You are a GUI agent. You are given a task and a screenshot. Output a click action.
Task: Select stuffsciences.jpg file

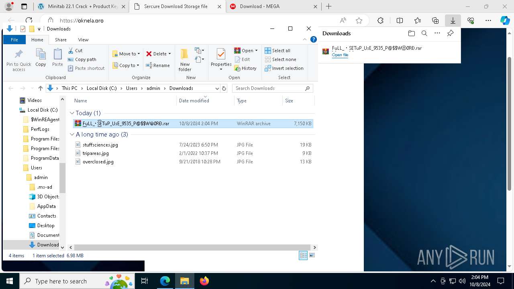(100, 145)
